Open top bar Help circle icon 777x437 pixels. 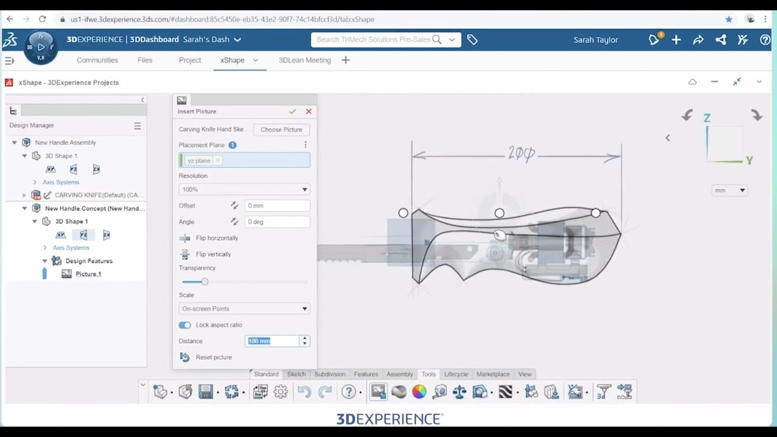tap(765, 39)
